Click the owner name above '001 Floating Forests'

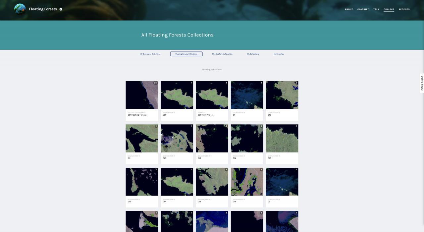137,113
